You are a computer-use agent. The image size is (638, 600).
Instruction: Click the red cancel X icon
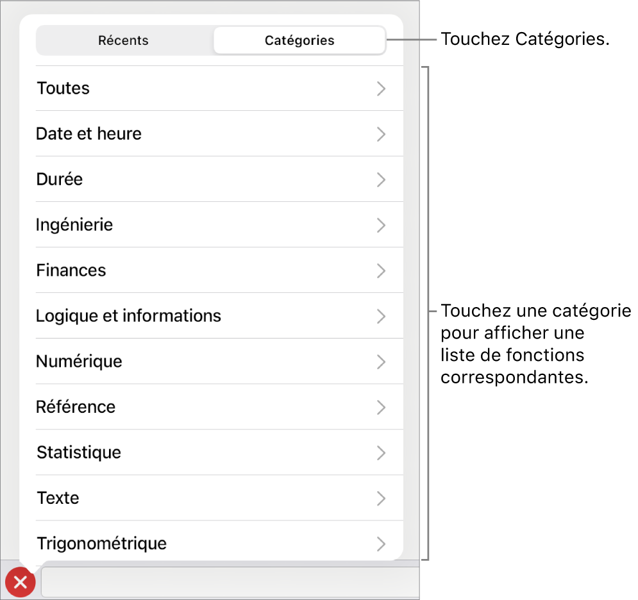[21, 582]
